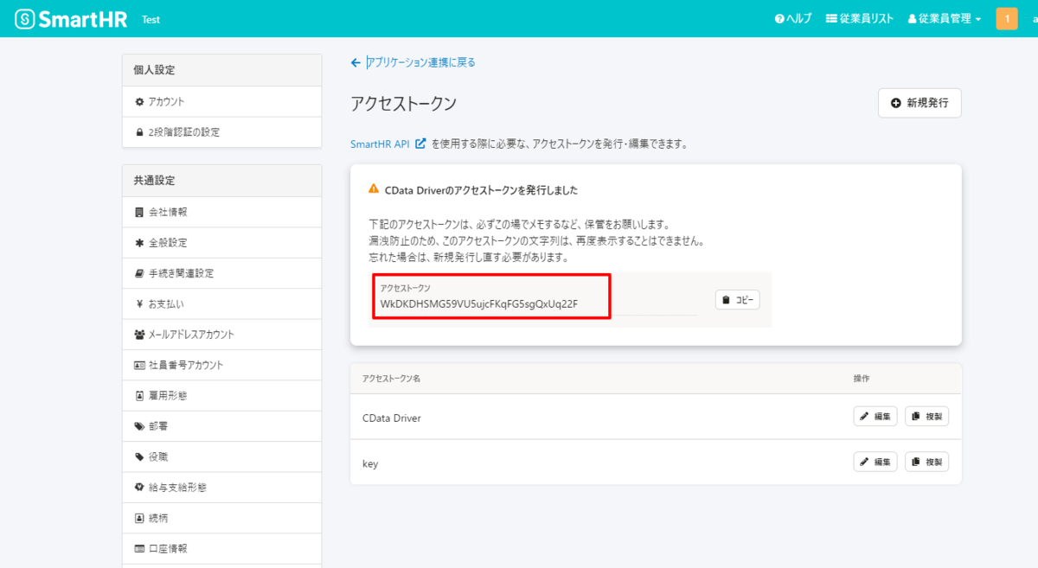Click the asterisk icon beside 全般設定
The height and width of the screenshot is (568, 1038).
pos(139,243)
